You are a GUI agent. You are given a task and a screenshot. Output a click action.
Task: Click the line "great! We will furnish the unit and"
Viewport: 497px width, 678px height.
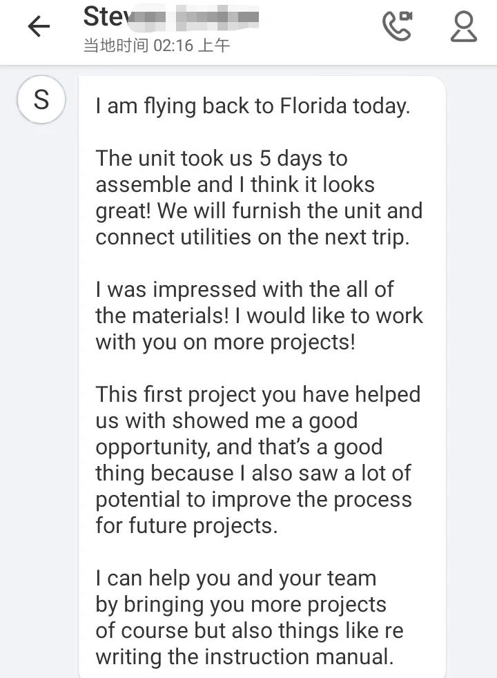point(259,211)
